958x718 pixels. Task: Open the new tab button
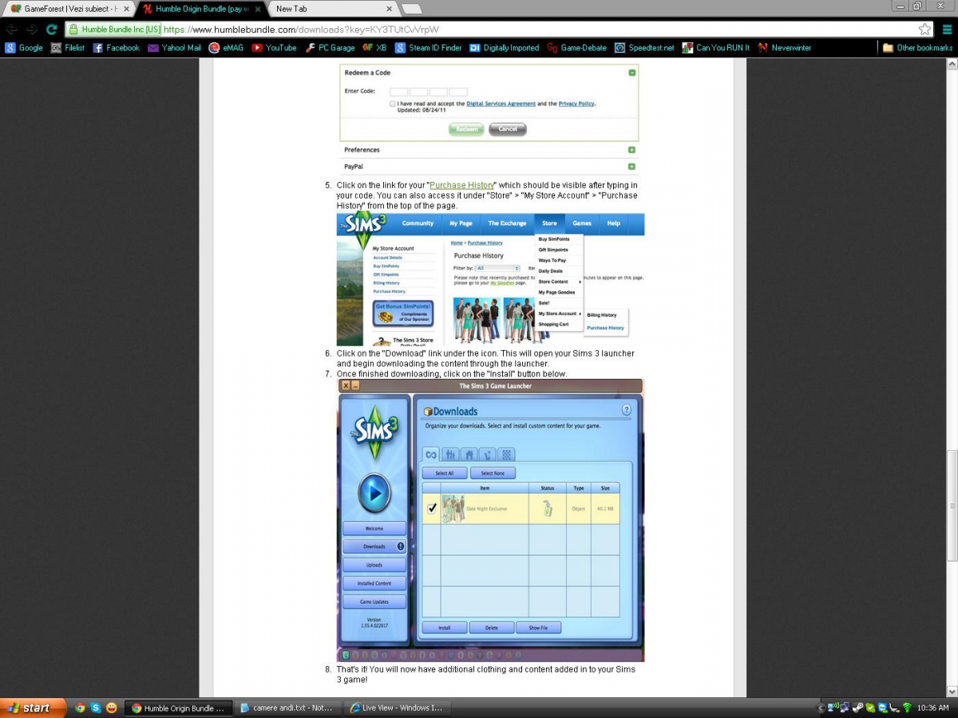[412, 9]
